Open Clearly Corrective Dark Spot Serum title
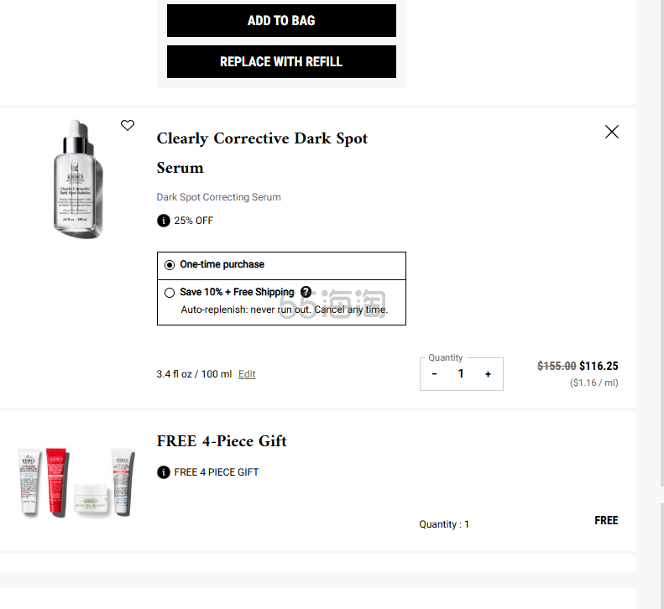This screenshot has height=609, width=664. click(x=262, y=153)
